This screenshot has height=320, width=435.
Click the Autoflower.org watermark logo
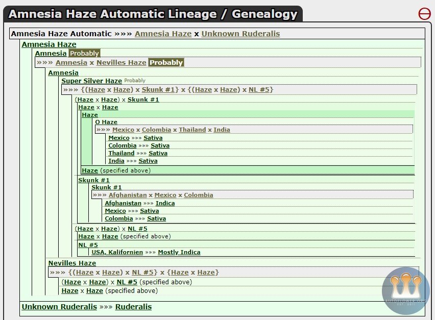(x=402, y=290)
